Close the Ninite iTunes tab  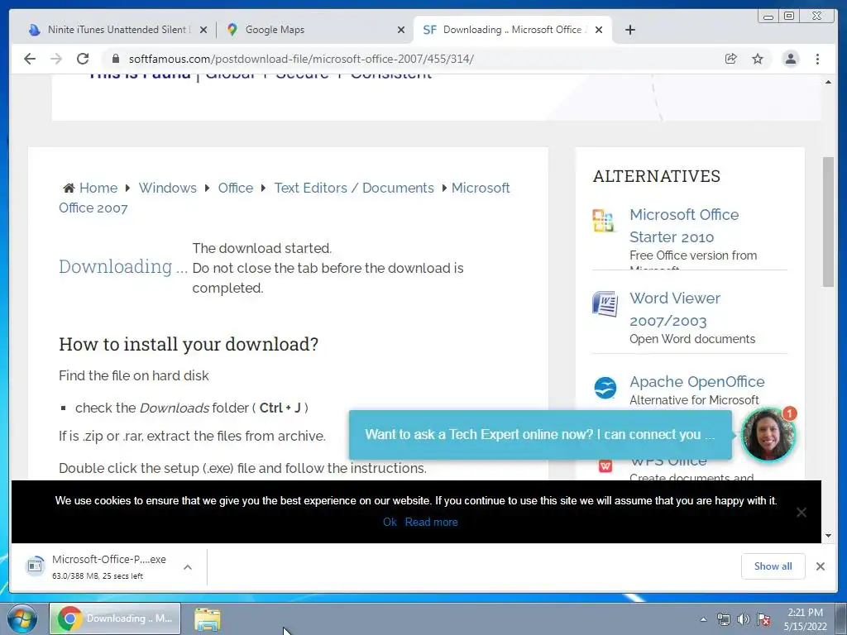(203, 30)
